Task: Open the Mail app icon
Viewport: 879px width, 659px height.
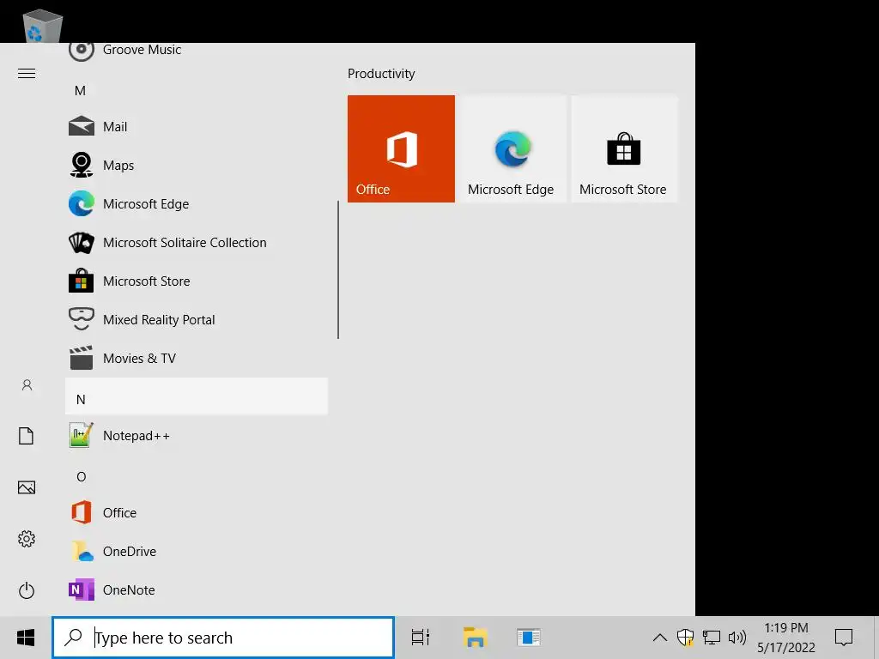Action: click(82, 127)
